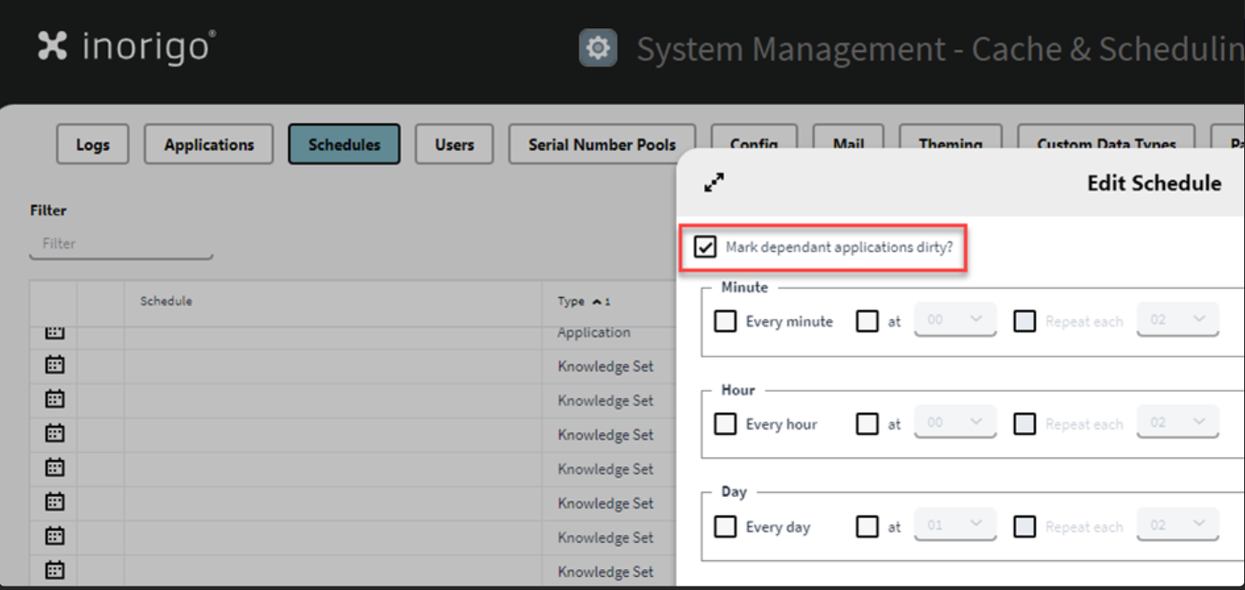Click the Filter input field

[x=121, y=244]
